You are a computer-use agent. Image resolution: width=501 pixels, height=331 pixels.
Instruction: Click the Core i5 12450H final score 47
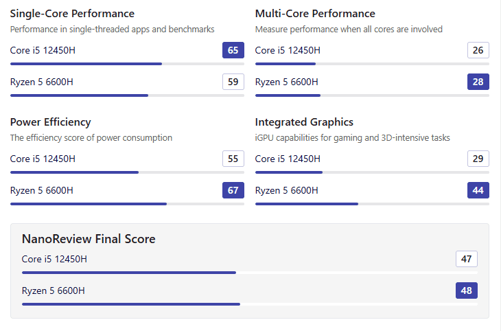point(467,259)
